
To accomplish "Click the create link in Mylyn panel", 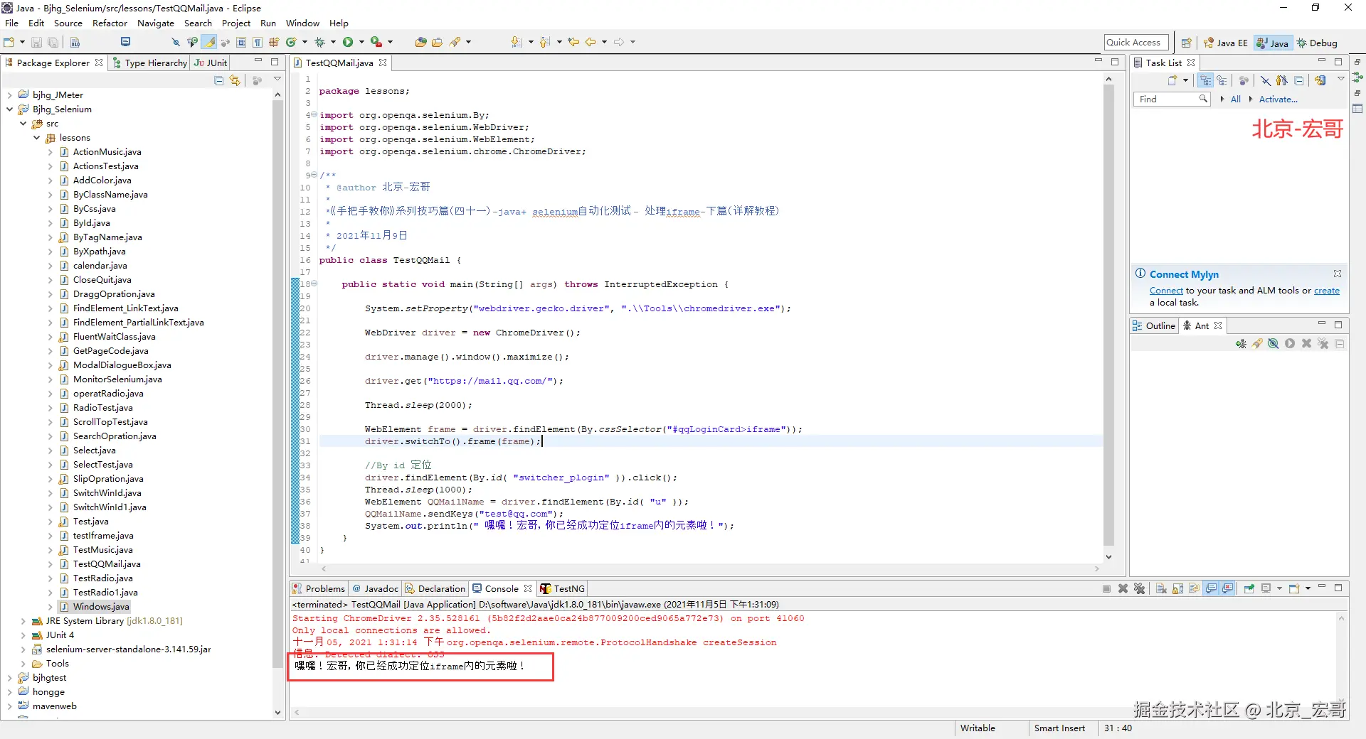I will click(1327, 291).
